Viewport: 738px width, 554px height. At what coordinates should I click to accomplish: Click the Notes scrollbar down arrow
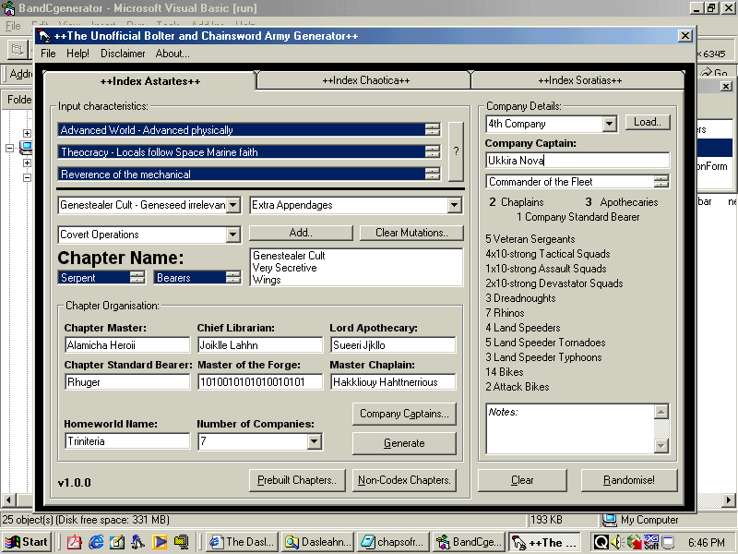[661, 446]
